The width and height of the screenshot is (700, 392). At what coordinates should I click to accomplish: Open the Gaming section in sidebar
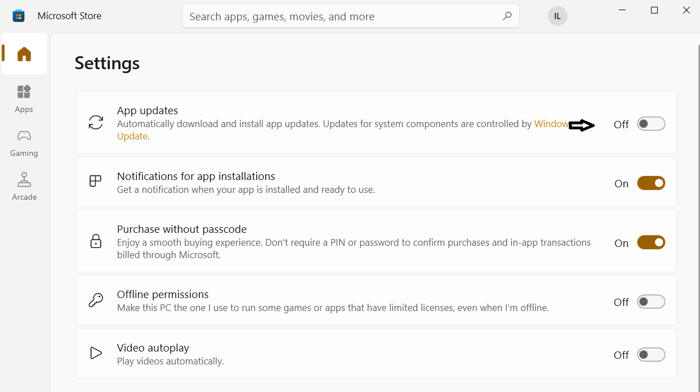tap(24, 143)
